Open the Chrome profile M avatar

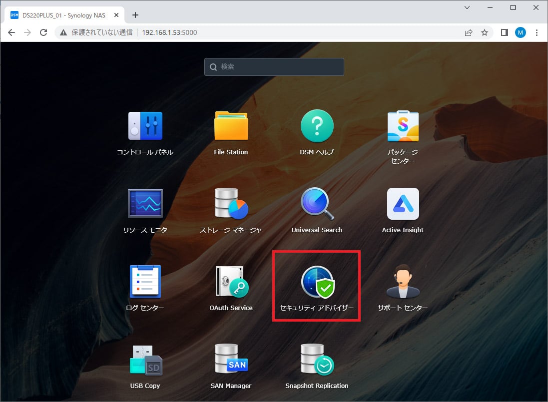[x=521, y=32]
